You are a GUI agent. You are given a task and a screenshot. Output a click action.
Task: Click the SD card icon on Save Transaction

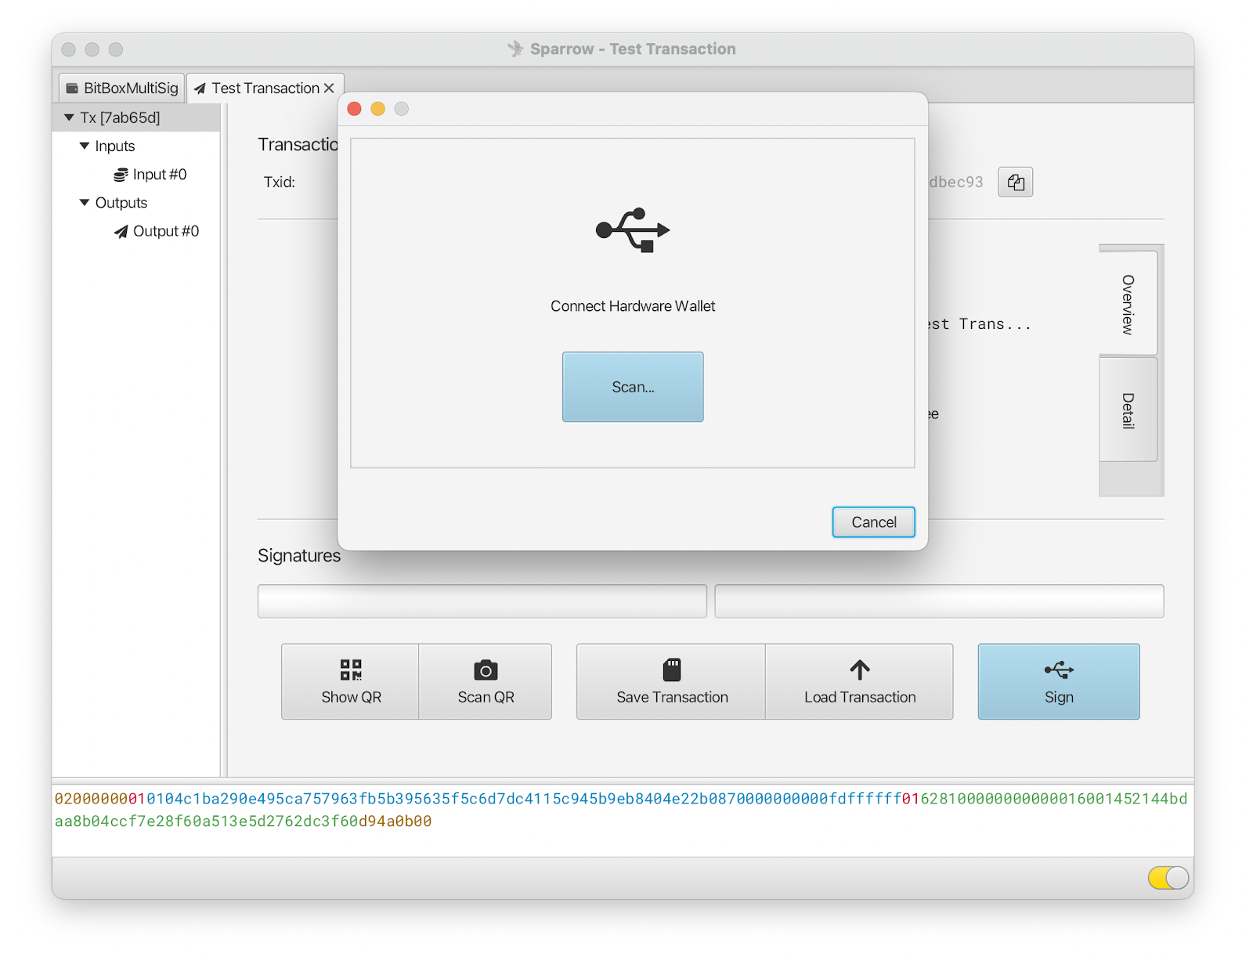click(x=672, y=670)
